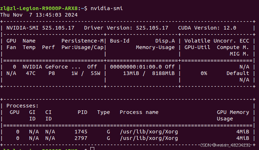Viewport: 259px width, 150px height.
Task: Click bus id '00000000:01:00.0'
Action: point(136,67)
